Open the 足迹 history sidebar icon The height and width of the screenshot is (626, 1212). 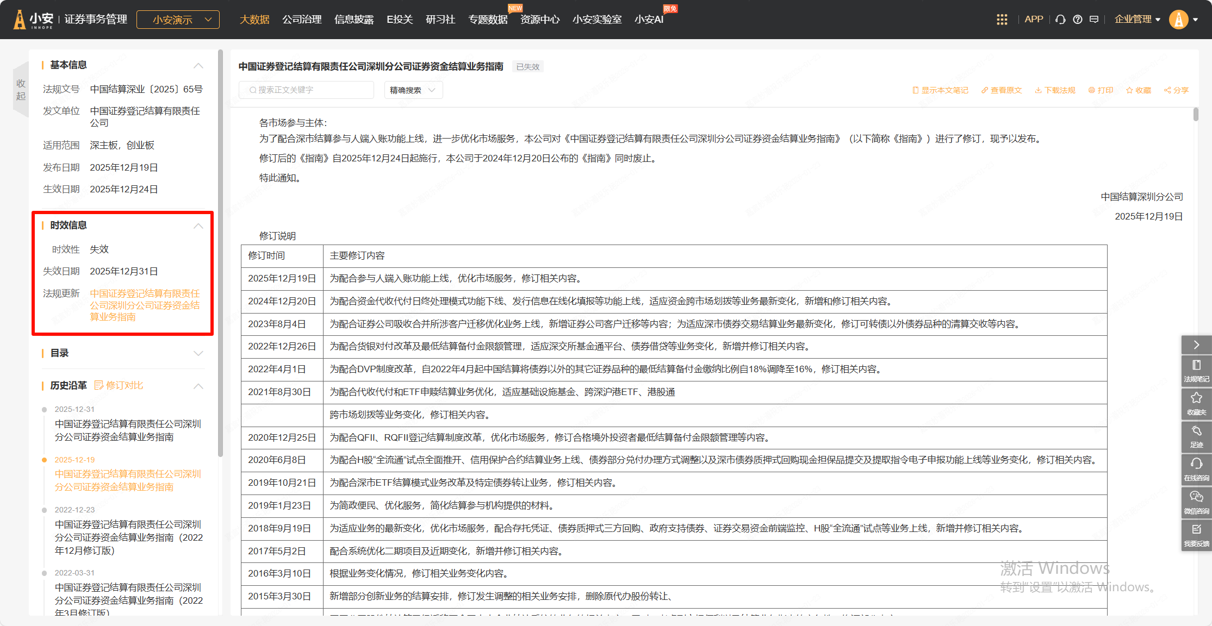[1196, 436]
